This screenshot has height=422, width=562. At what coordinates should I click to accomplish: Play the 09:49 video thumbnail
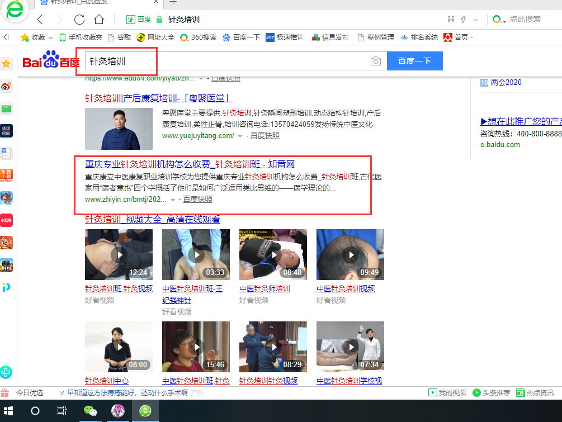coord(350,255)
